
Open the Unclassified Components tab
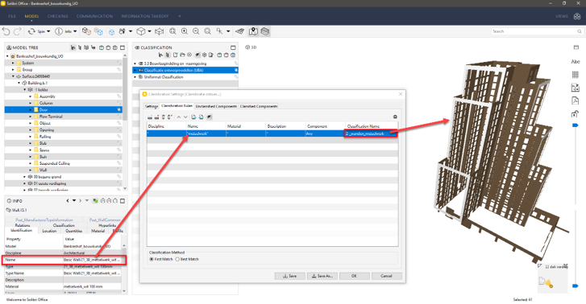point(216,106)
